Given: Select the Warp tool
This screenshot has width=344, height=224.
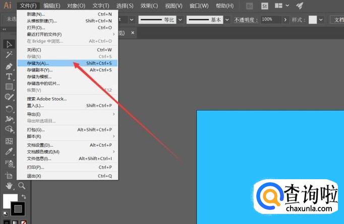Looking at the screenshot, I should click(x=9, y=119).
